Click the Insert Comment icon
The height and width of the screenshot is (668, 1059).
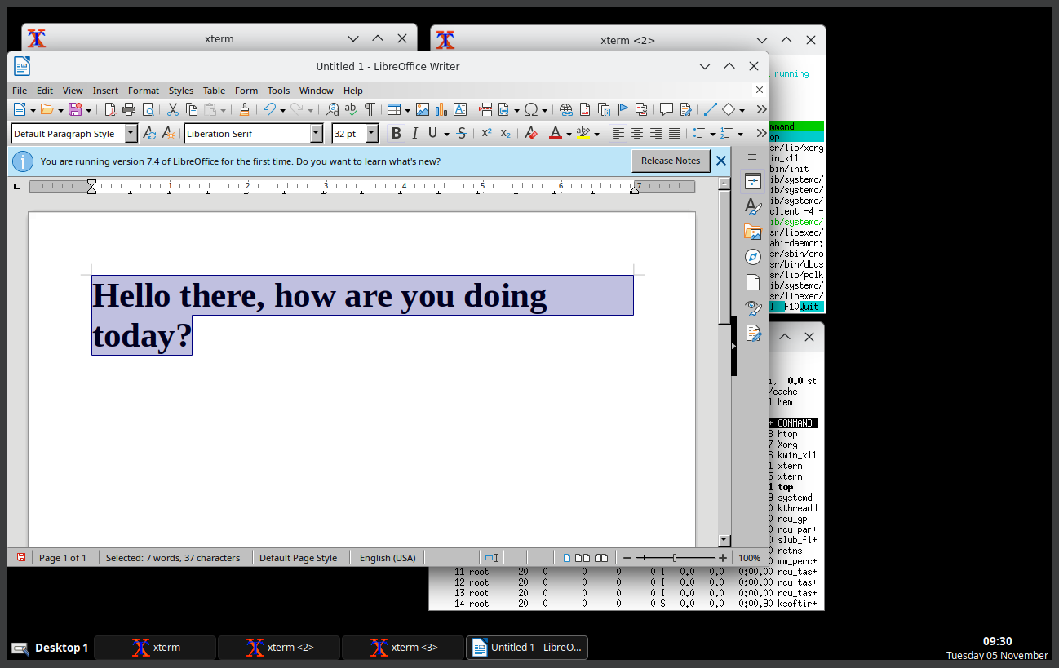(x=666, y=109)
